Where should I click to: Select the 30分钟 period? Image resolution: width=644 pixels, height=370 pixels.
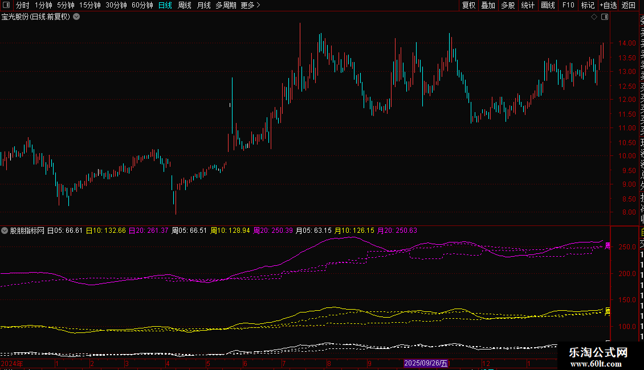click(116, 5)
